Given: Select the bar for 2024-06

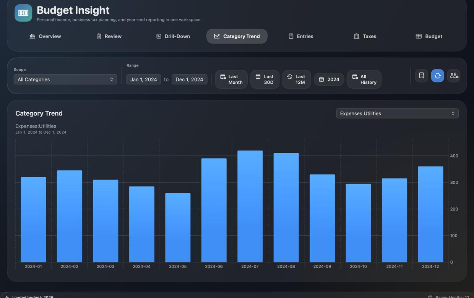Looking at the screenshot, I should click(214, 210).
